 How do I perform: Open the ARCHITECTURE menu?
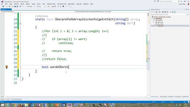51,4
